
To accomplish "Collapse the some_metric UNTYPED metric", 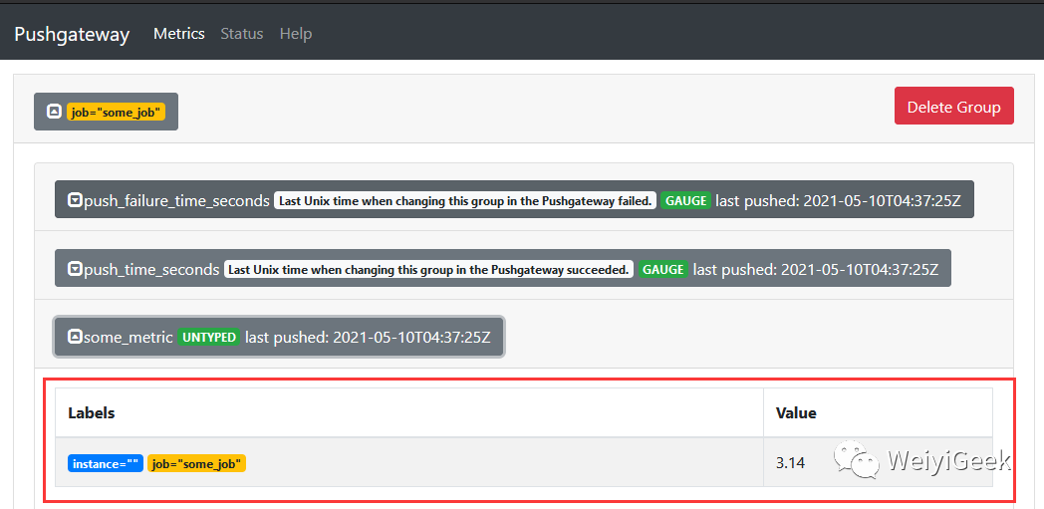I will (x=278, y=337).
